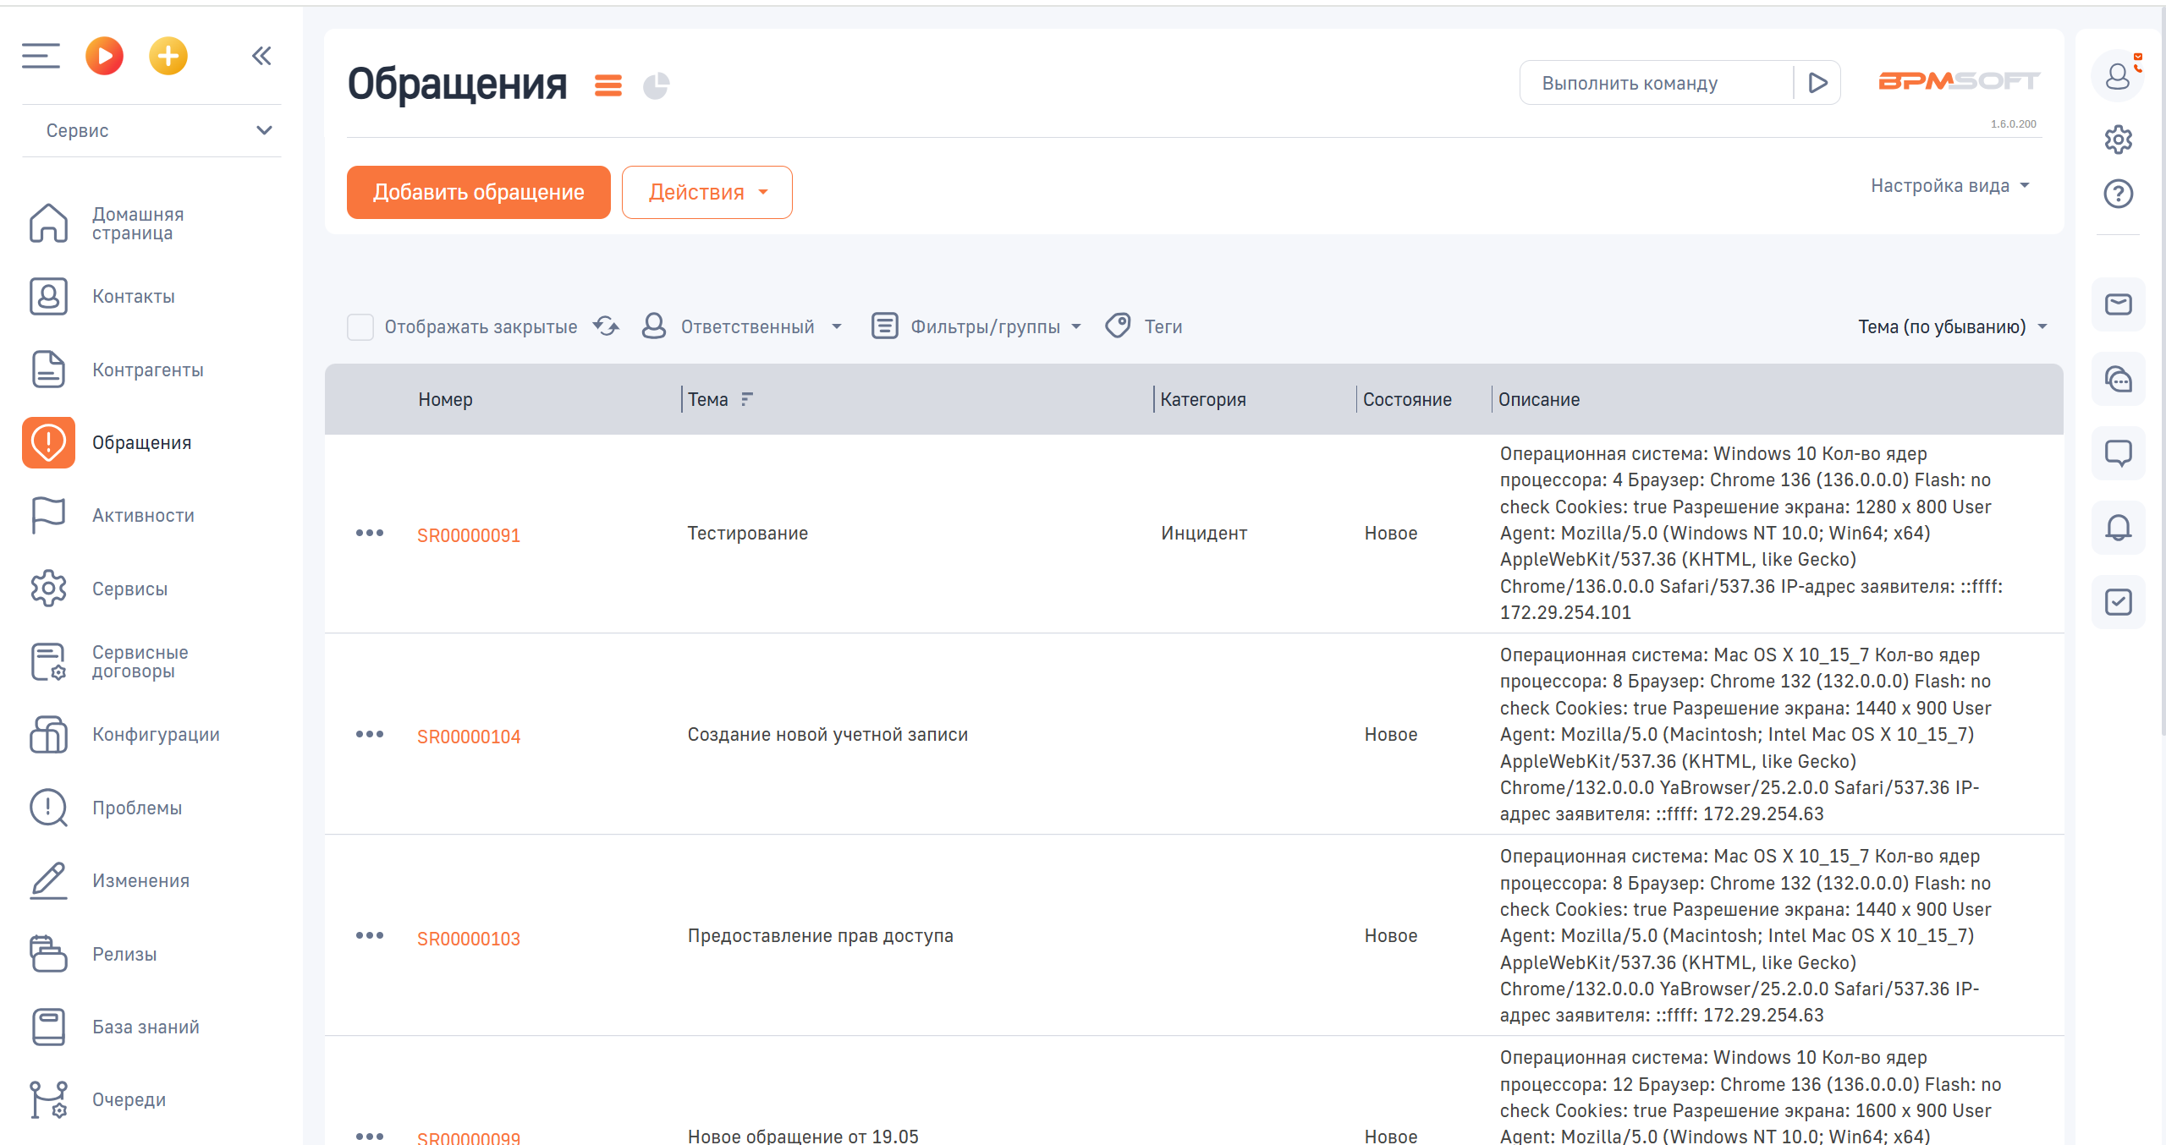Open the Действия dropdown

[x=707, y=192]
